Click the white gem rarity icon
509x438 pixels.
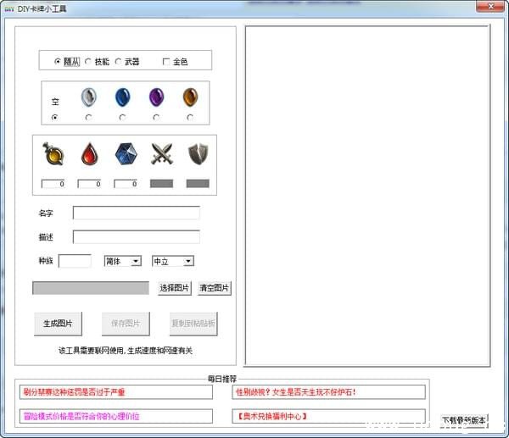pos(88,98)
